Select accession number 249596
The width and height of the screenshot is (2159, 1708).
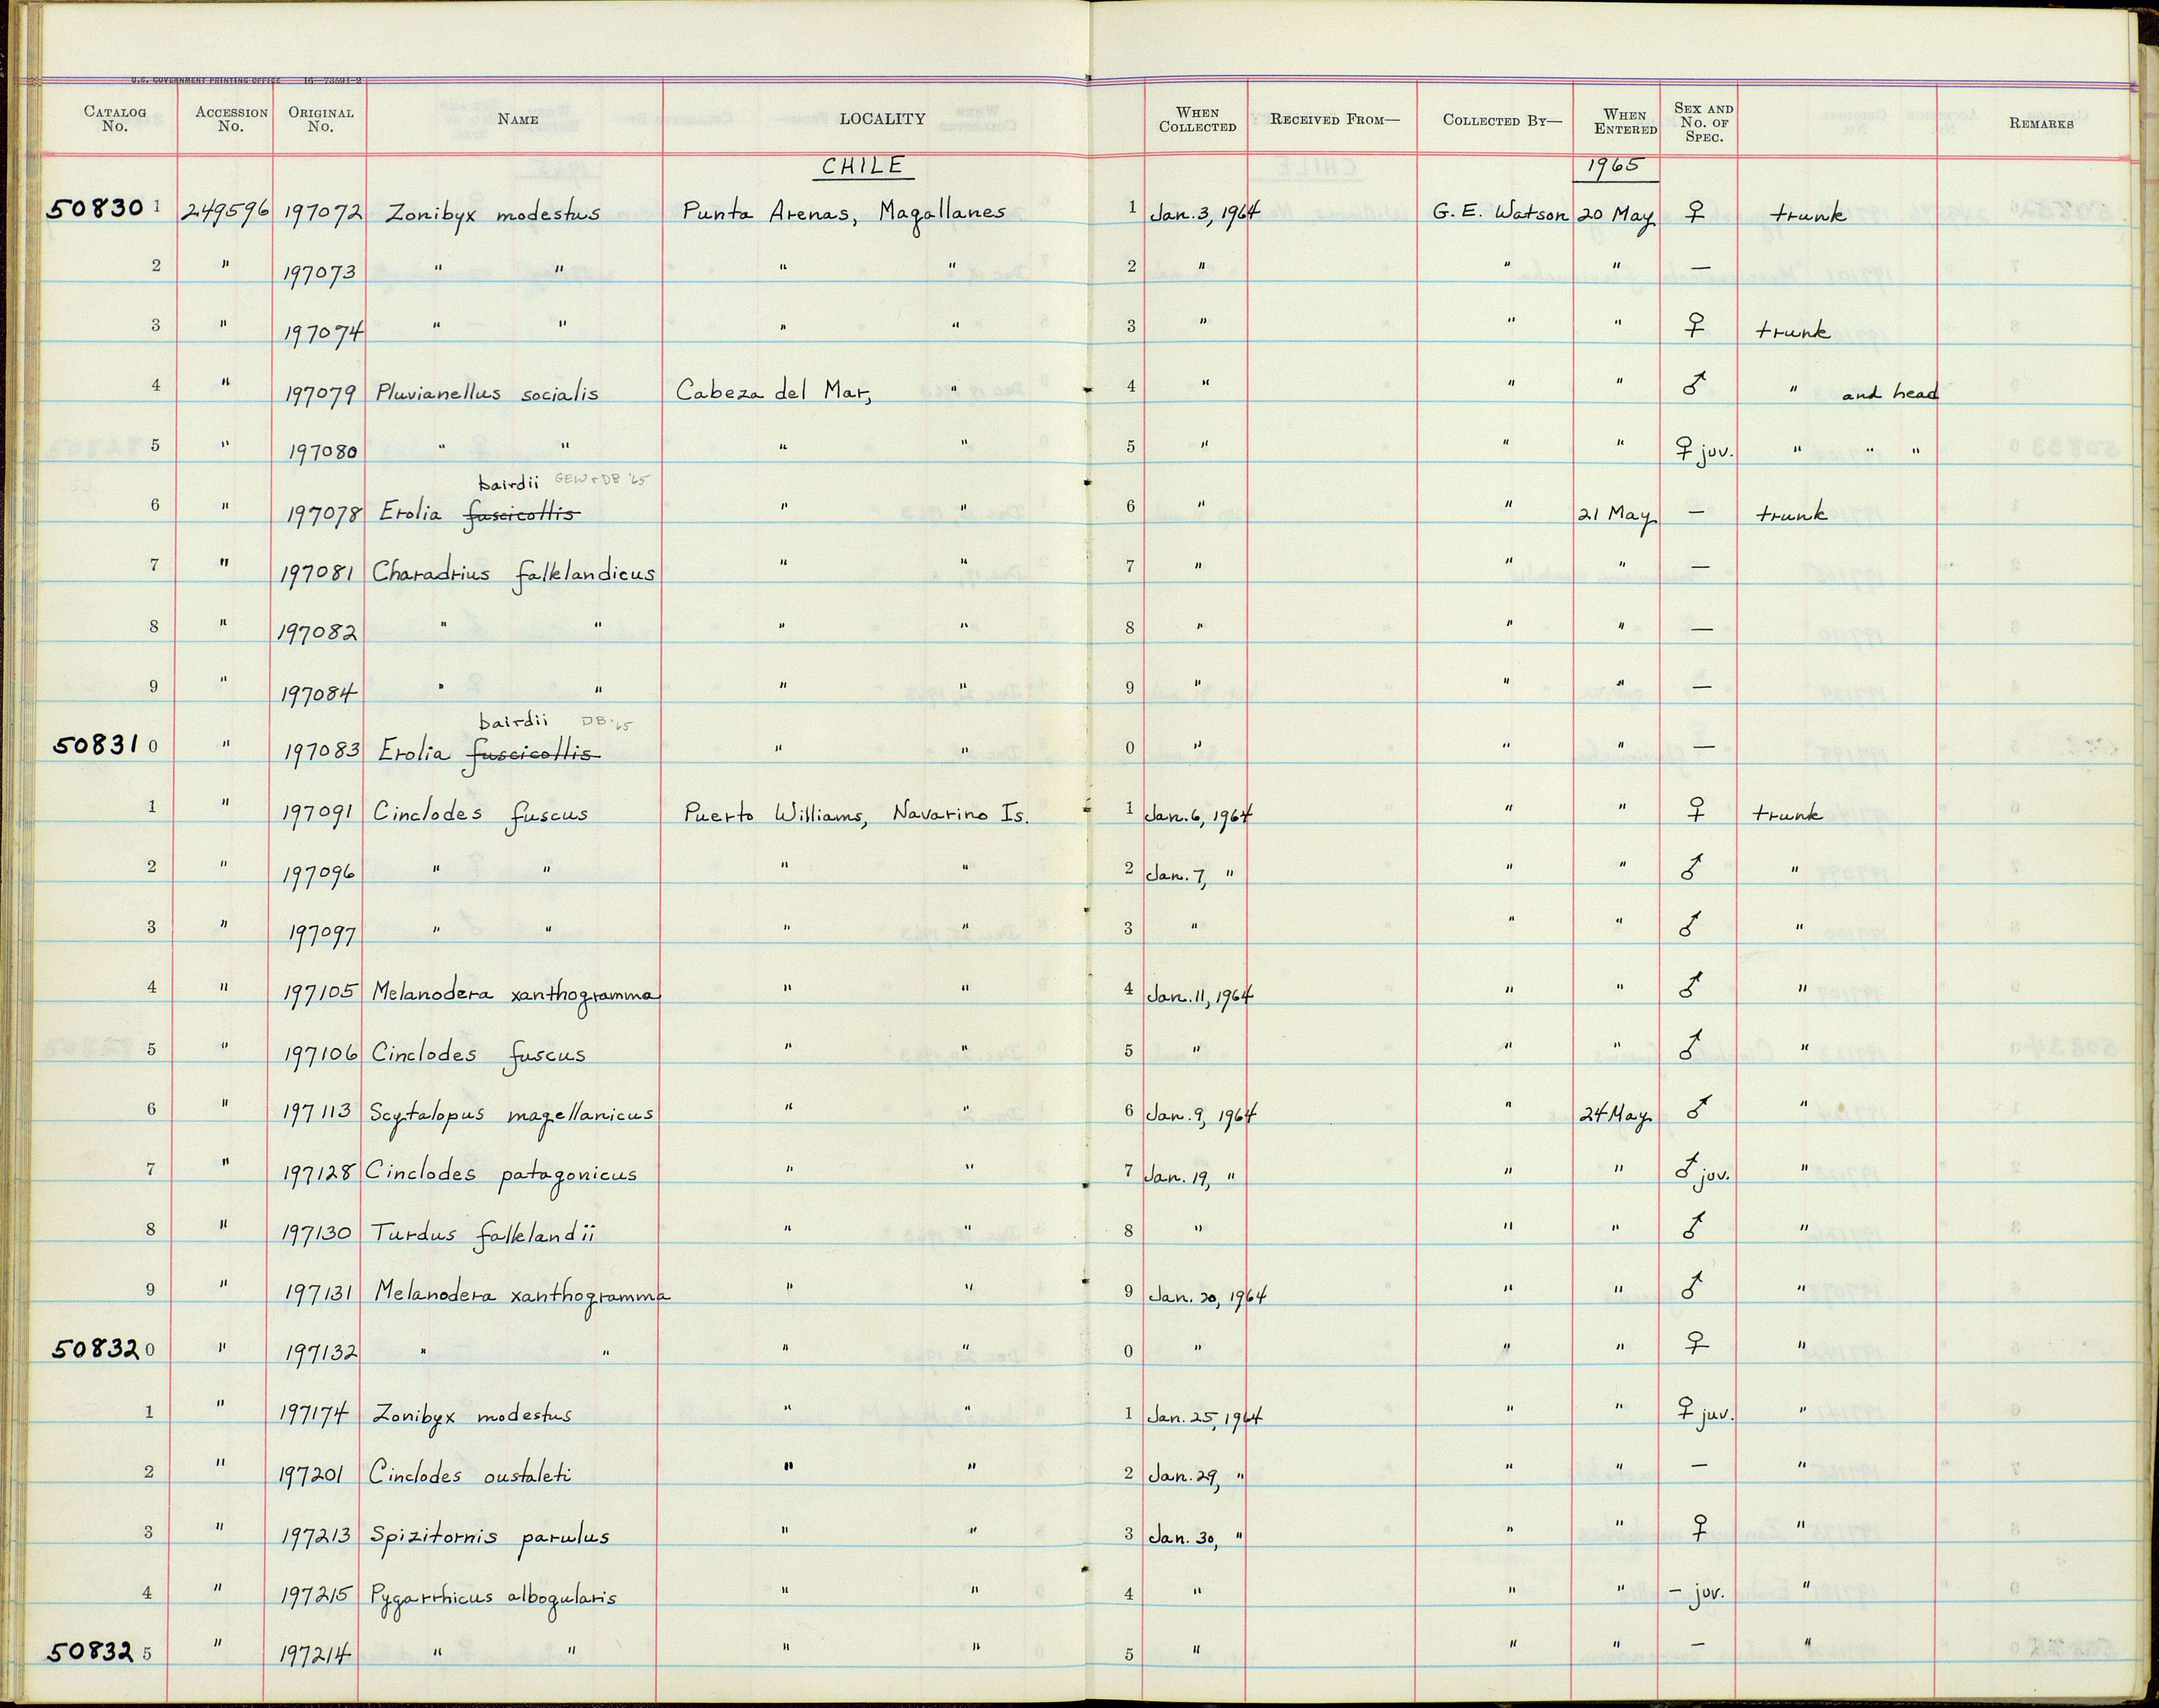point(227,213)
